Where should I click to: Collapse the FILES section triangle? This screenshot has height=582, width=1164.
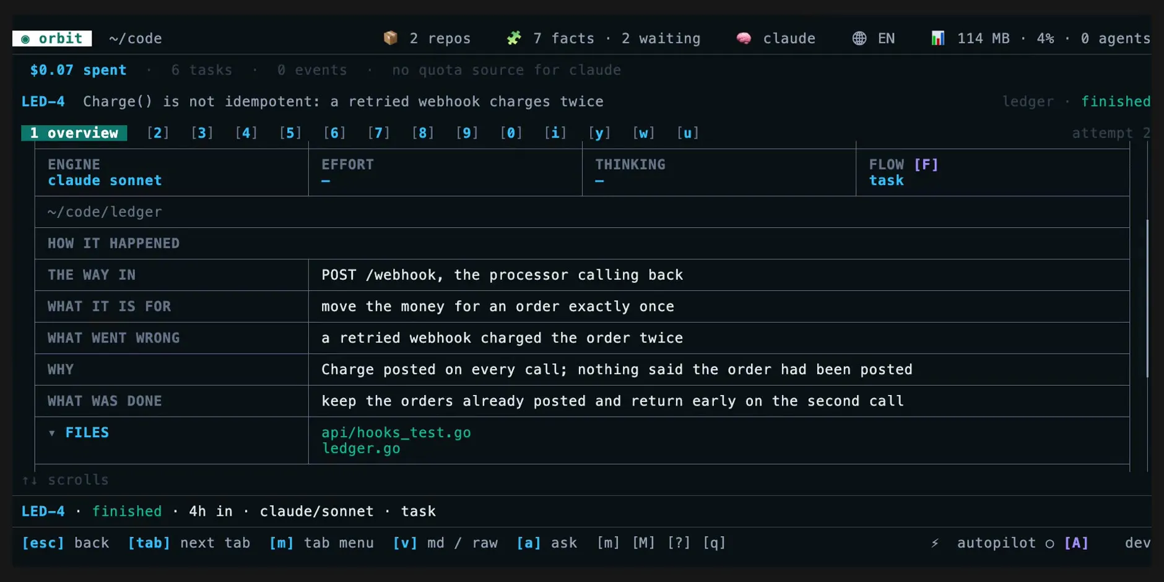click(x=52, y=433)
